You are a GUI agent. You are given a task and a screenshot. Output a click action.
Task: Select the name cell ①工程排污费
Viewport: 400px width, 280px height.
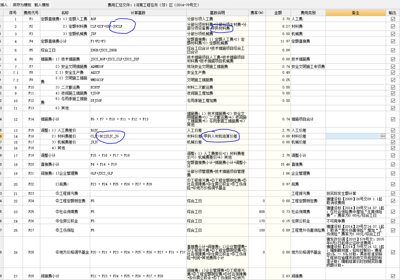coord(65,193)
